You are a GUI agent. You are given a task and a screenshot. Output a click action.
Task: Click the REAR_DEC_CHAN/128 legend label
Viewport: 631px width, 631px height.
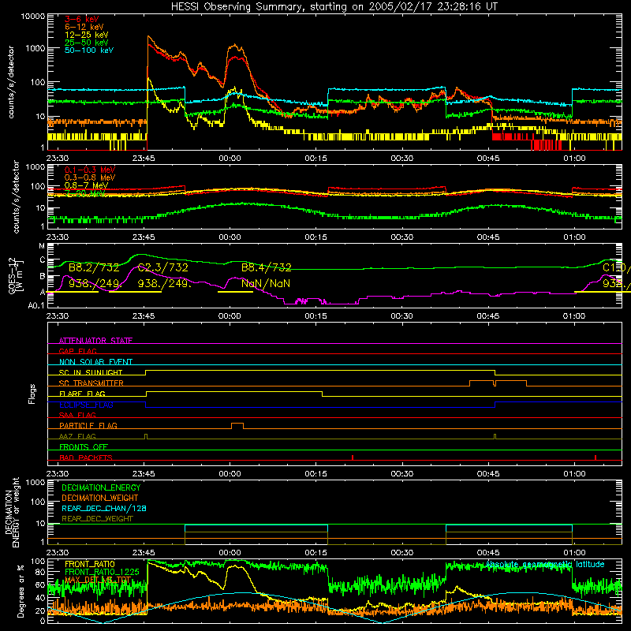click(104, 508)
